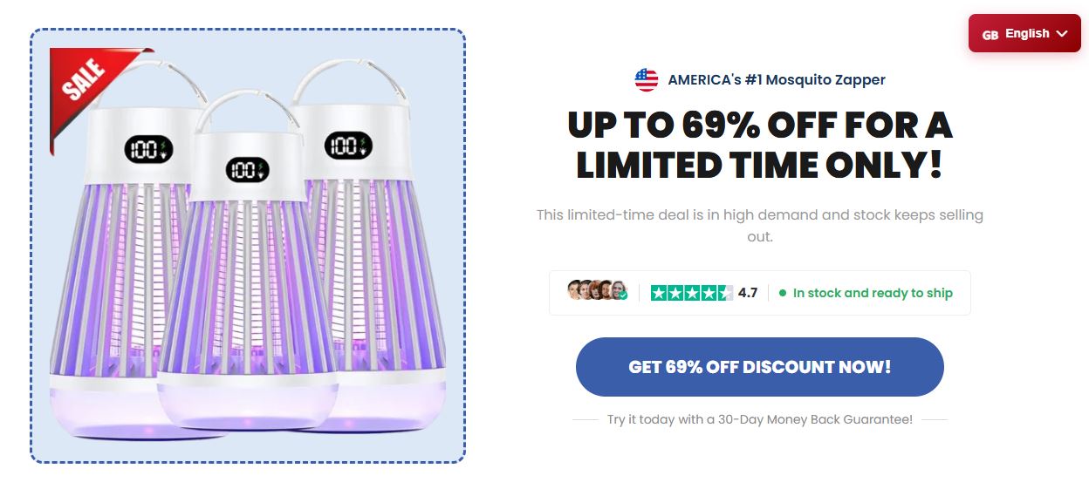Click the right zapper's battery display

[x=347, y=145]
